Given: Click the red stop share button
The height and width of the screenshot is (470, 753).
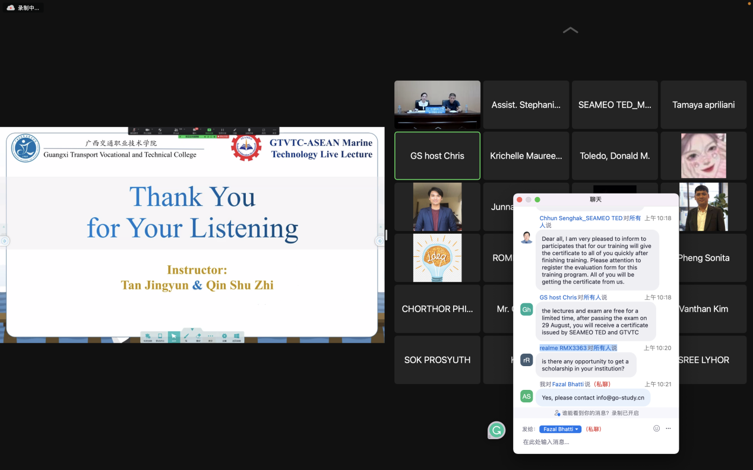Looking at the screenshot, I should pyautogui.click(x=223, y=136).
